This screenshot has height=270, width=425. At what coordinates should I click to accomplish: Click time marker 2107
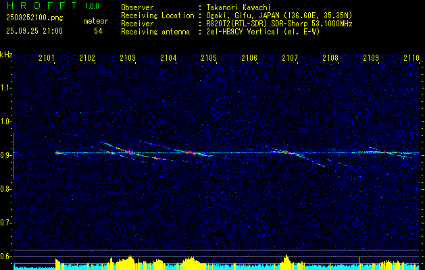pos(290,57)
